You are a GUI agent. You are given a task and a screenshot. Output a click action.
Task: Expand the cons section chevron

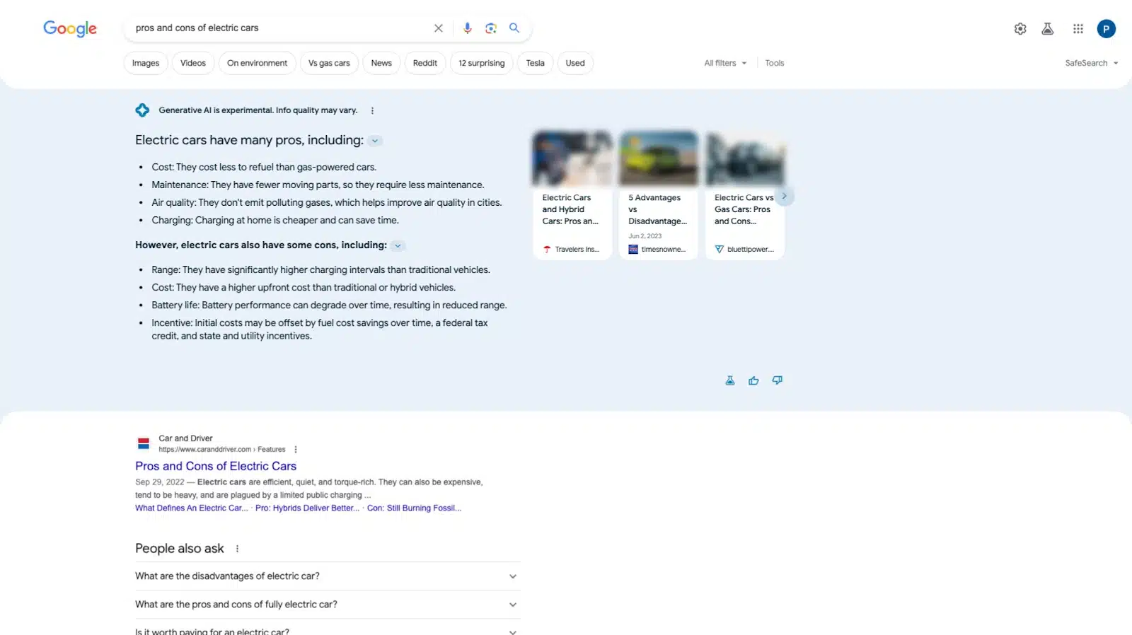click(398, 246)
